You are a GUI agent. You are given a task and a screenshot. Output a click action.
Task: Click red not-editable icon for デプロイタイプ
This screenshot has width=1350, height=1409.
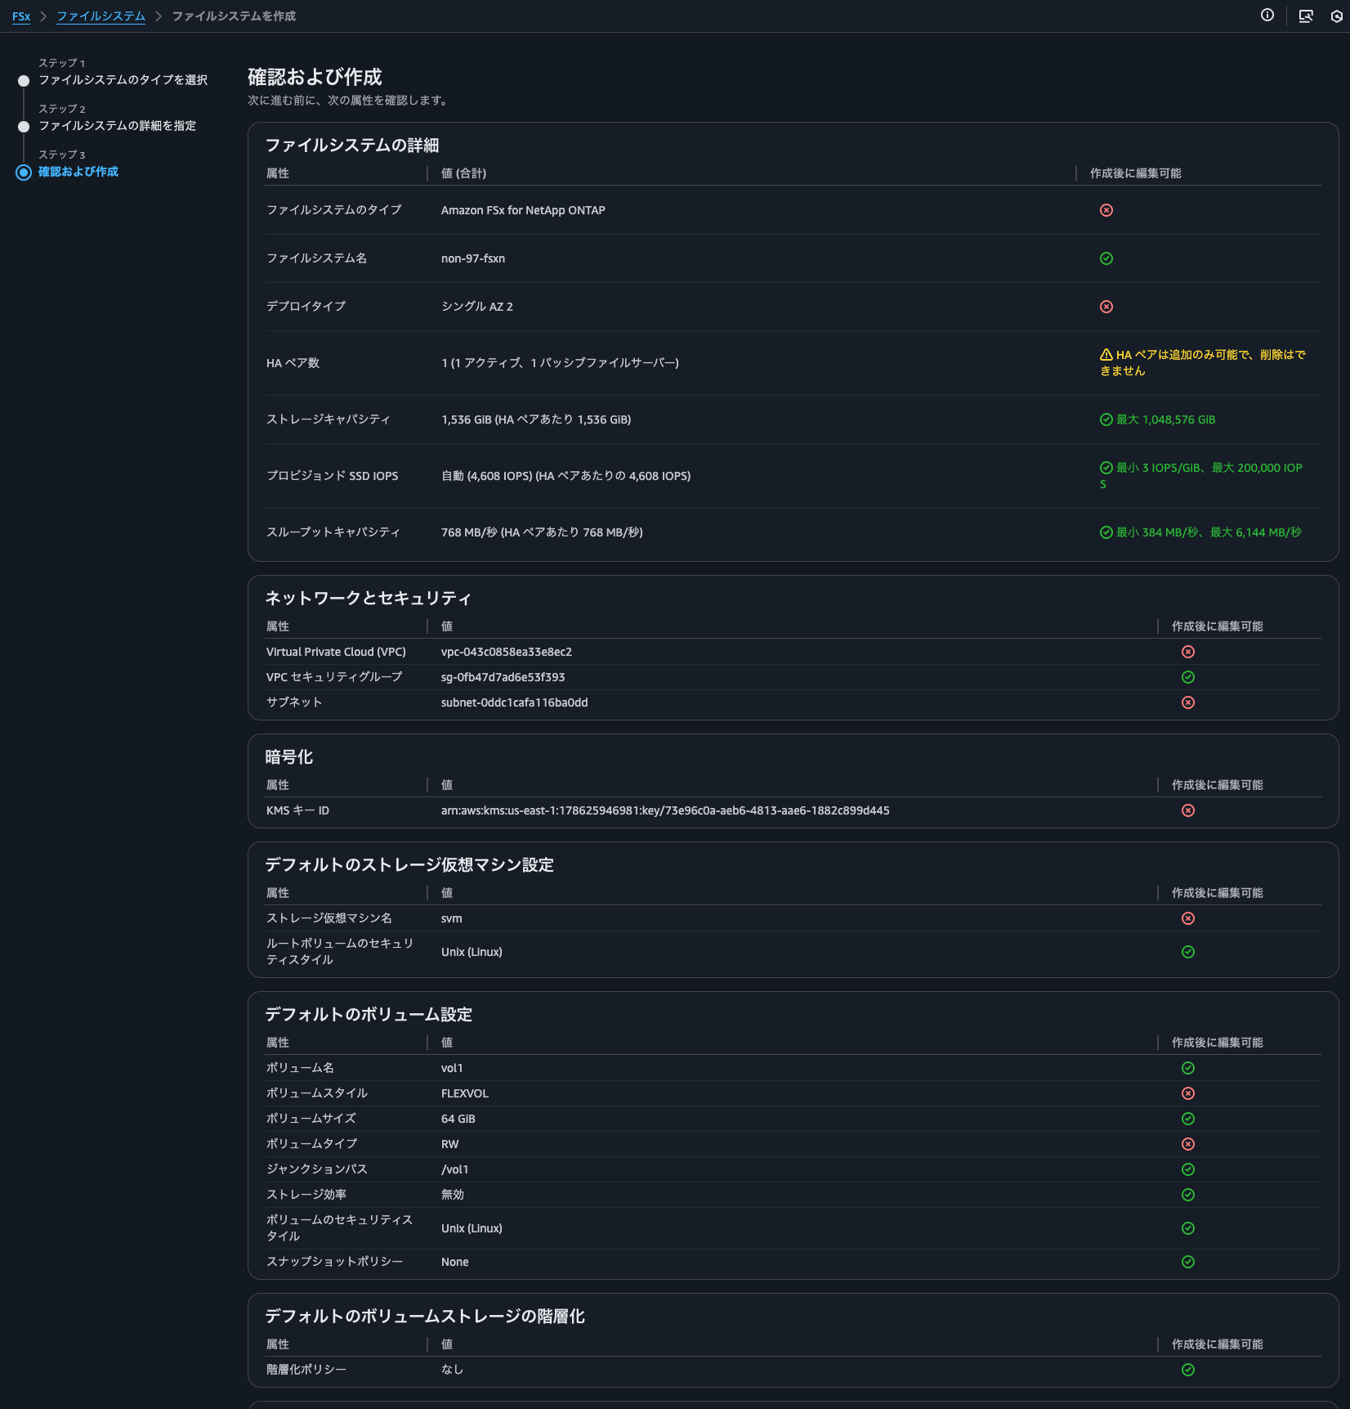[1106, 307]
